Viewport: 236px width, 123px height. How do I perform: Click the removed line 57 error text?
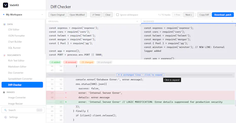click(100, 93)
